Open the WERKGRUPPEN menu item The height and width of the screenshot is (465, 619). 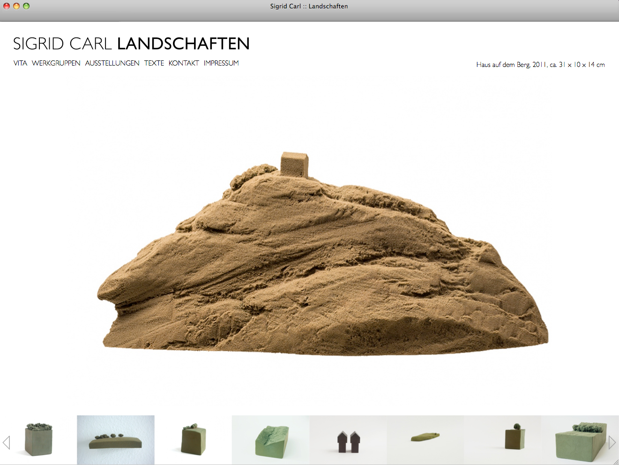click(x=56, y=63)
